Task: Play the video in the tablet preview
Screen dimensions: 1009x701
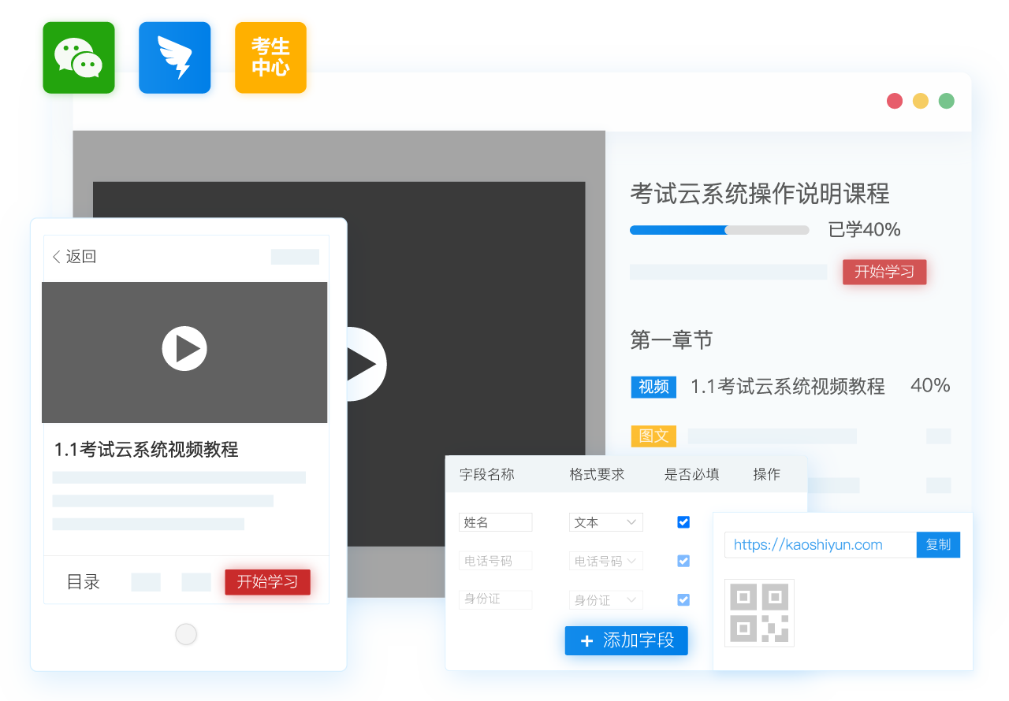Action: coord(184,348)
